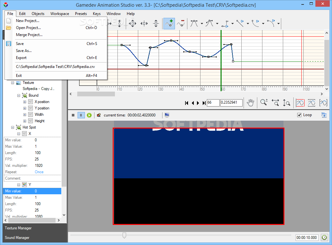Expand the Width tree node
332x245 pixels.
tap(25, 115)
